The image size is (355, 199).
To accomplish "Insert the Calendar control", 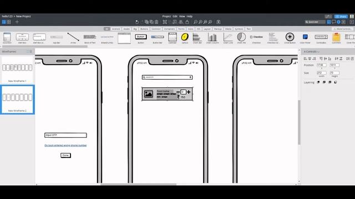I will click(x=173, y=38).
